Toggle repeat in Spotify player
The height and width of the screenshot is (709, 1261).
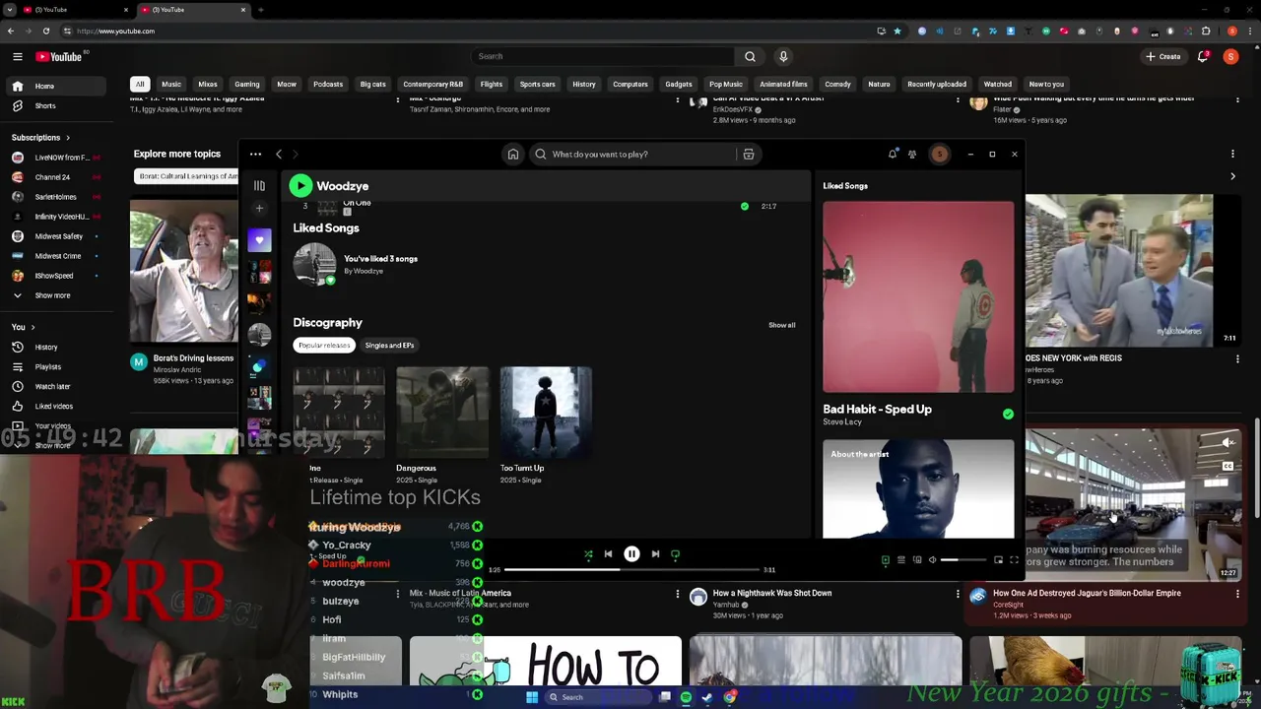click(675, 554)
